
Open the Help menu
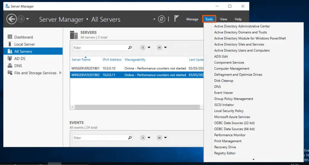point(238,19)
